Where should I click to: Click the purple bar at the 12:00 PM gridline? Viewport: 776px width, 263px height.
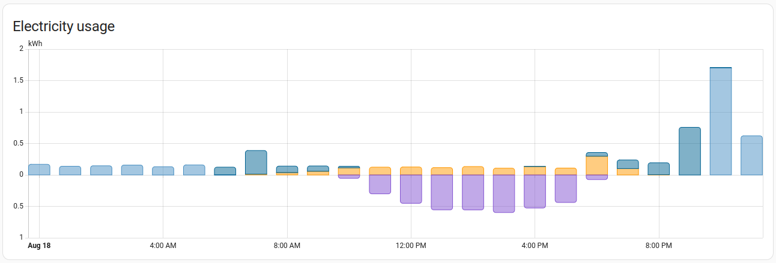point(411,189)
